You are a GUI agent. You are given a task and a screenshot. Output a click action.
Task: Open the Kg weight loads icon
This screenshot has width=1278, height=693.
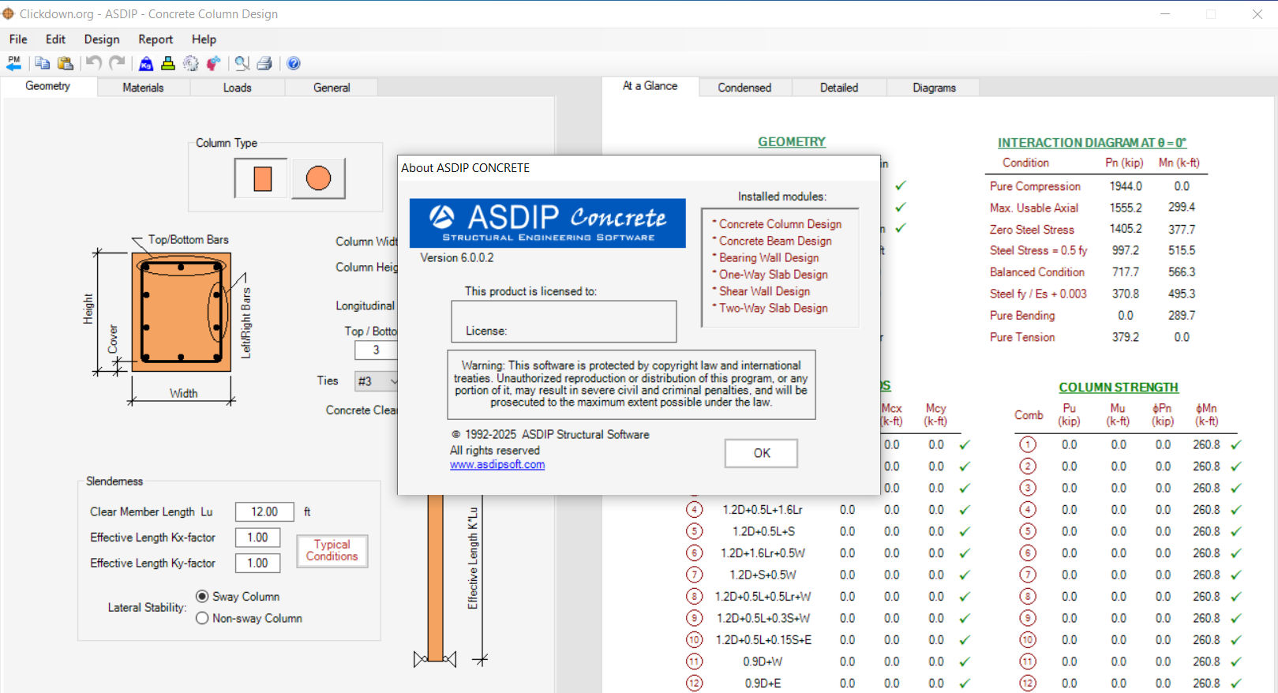[146, 63]
